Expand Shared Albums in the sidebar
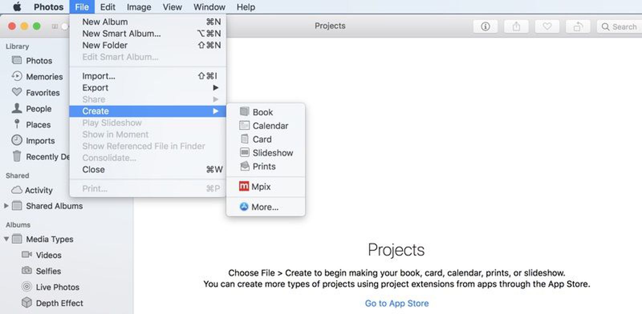Screen dimensions: 642x314 (x=6, y=206)
